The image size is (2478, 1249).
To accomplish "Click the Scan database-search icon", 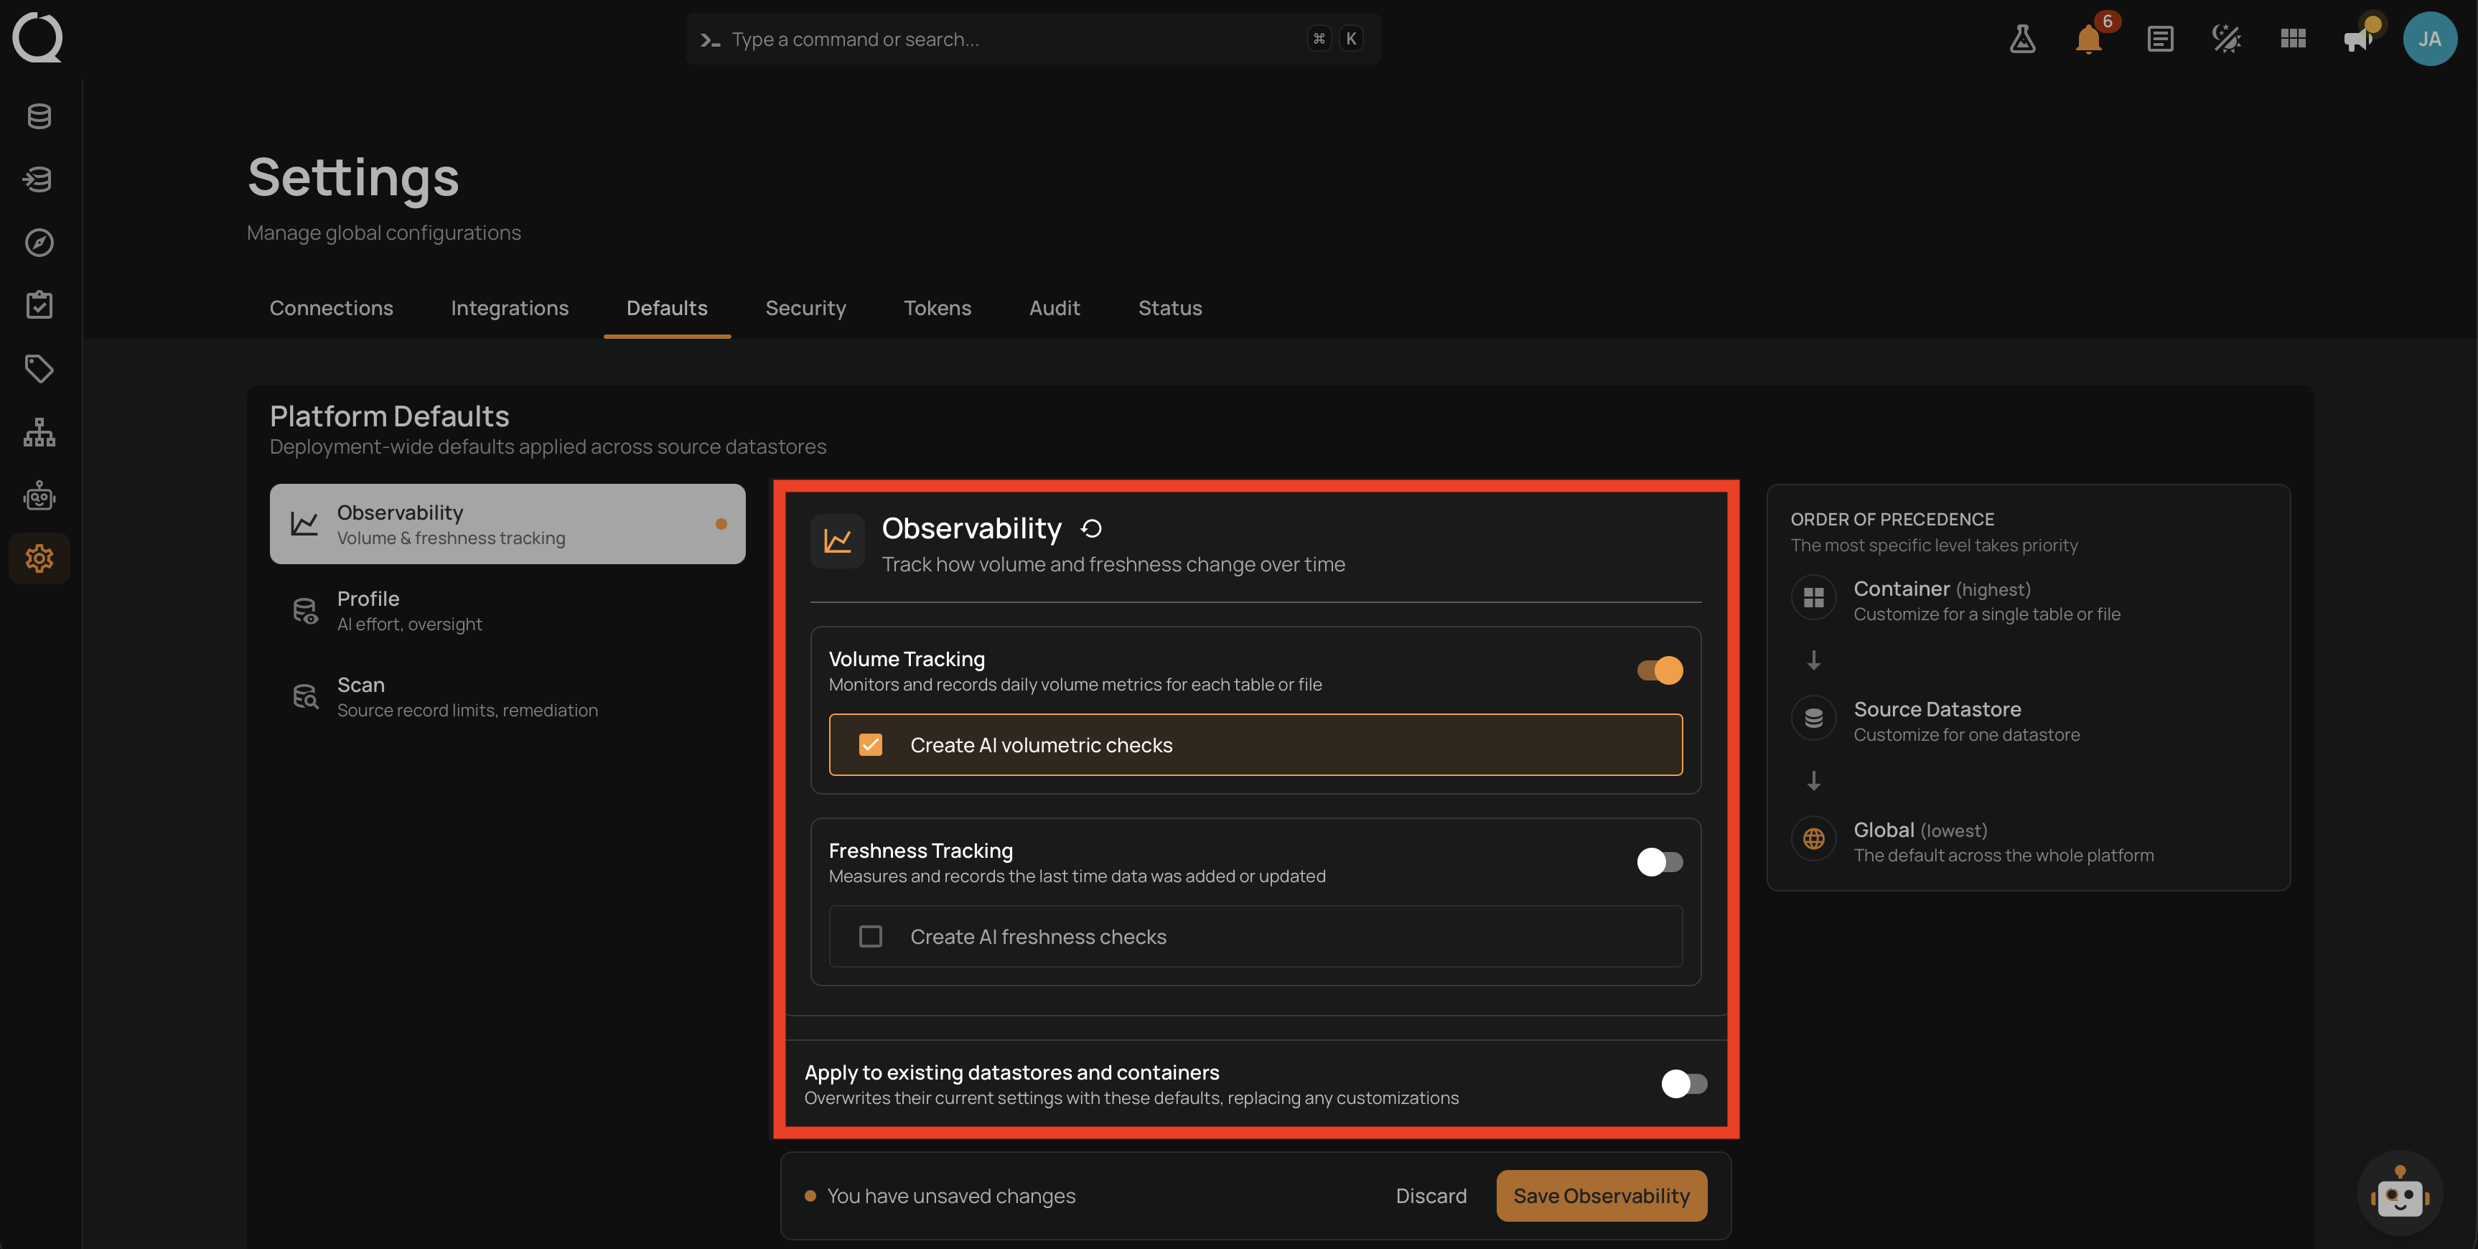I will 305,697.
